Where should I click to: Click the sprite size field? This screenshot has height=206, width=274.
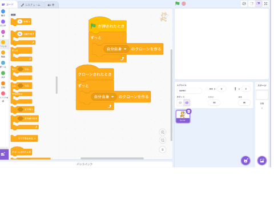(214, 102)
